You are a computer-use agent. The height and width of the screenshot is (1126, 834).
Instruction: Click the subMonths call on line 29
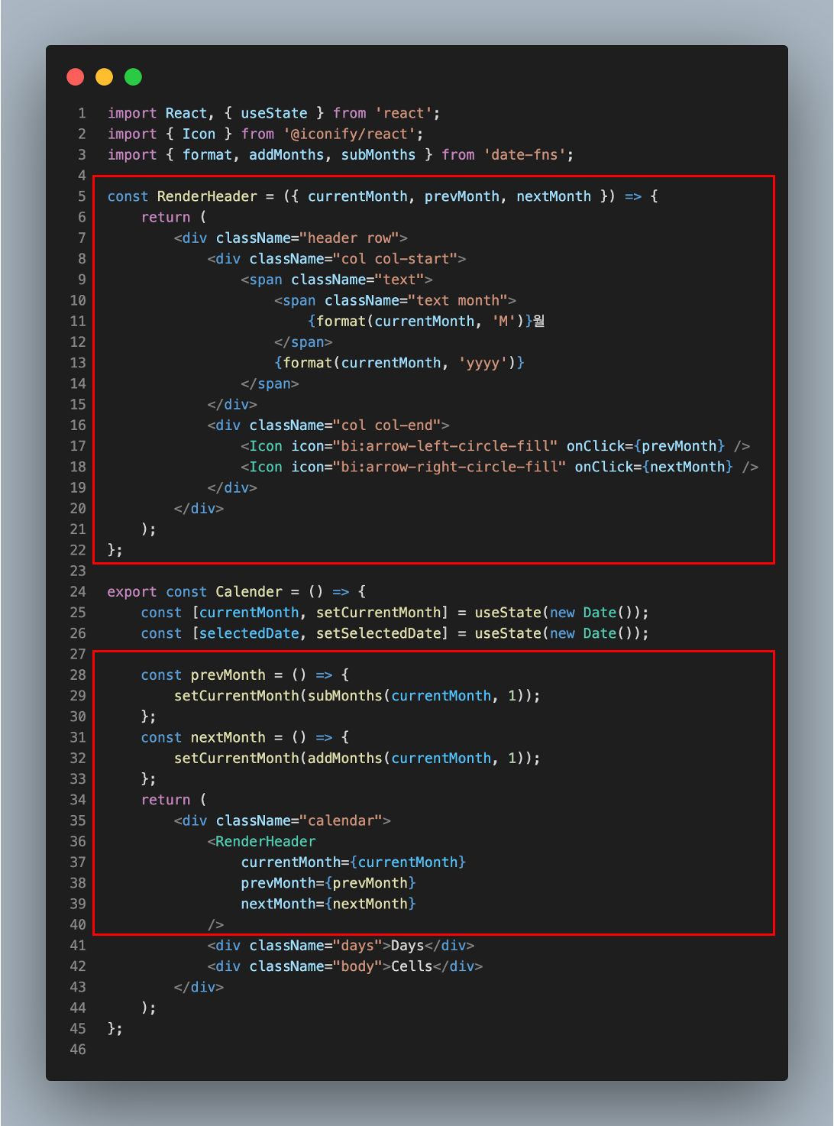click(344, 696)
